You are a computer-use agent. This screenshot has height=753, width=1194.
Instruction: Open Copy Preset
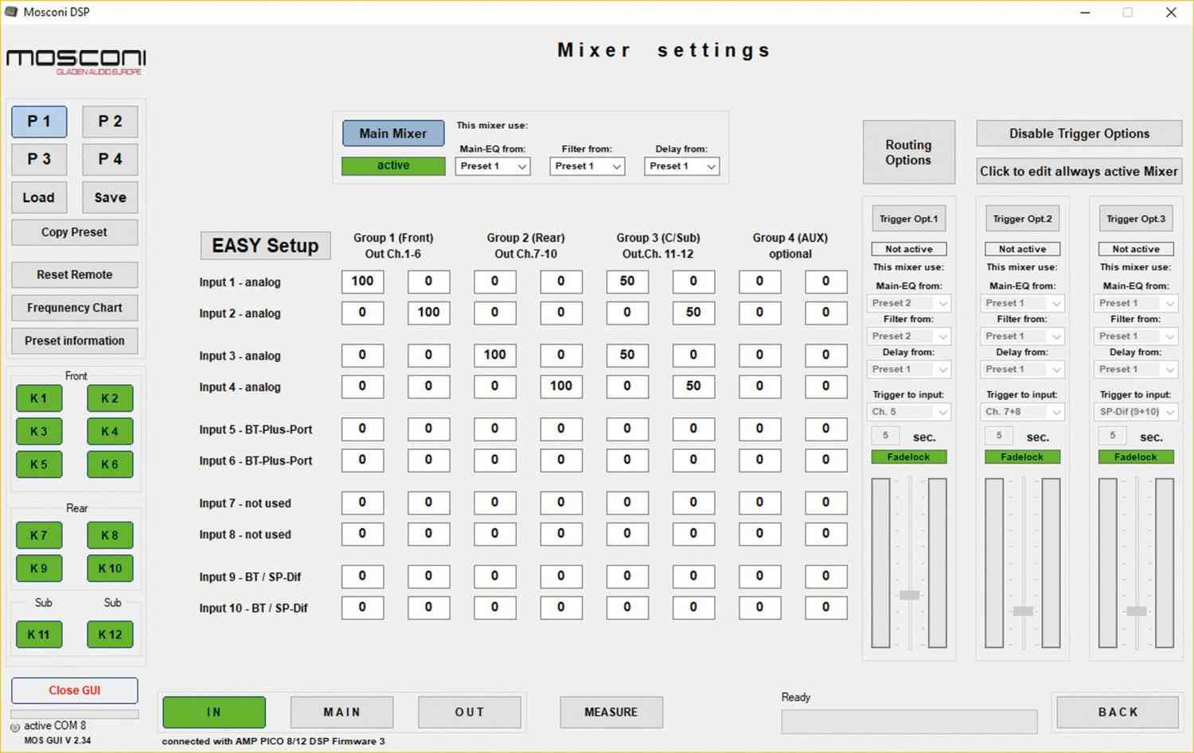[x=74, y=232]
